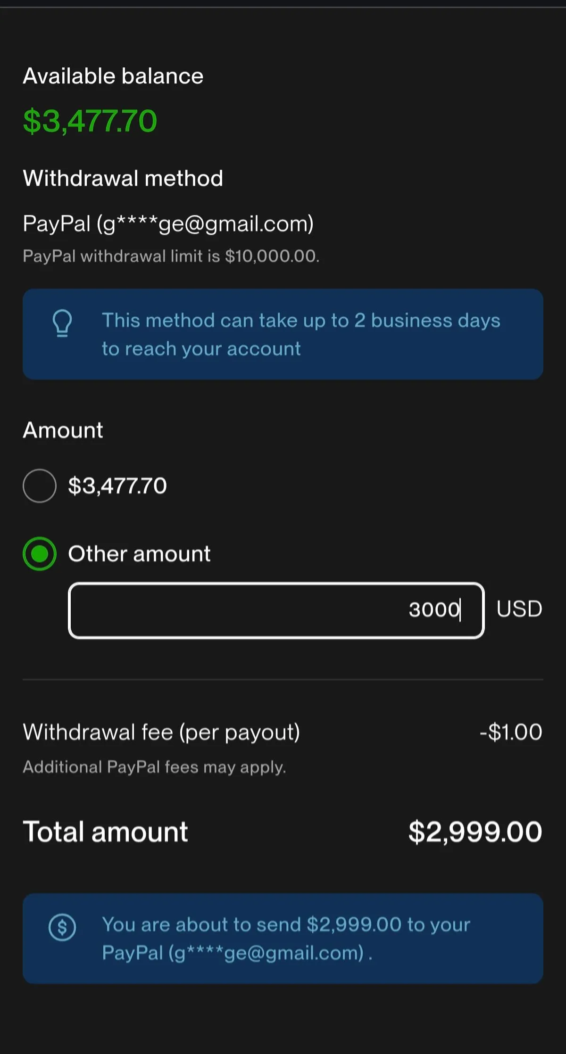Click the PayPal withdrawal limit note
The height and width of the screenshot is (1054, 566).
(171, 256)
